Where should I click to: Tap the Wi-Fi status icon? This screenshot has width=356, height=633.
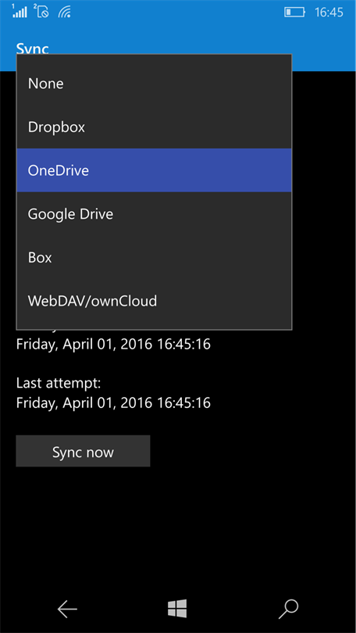click(65, 12)
